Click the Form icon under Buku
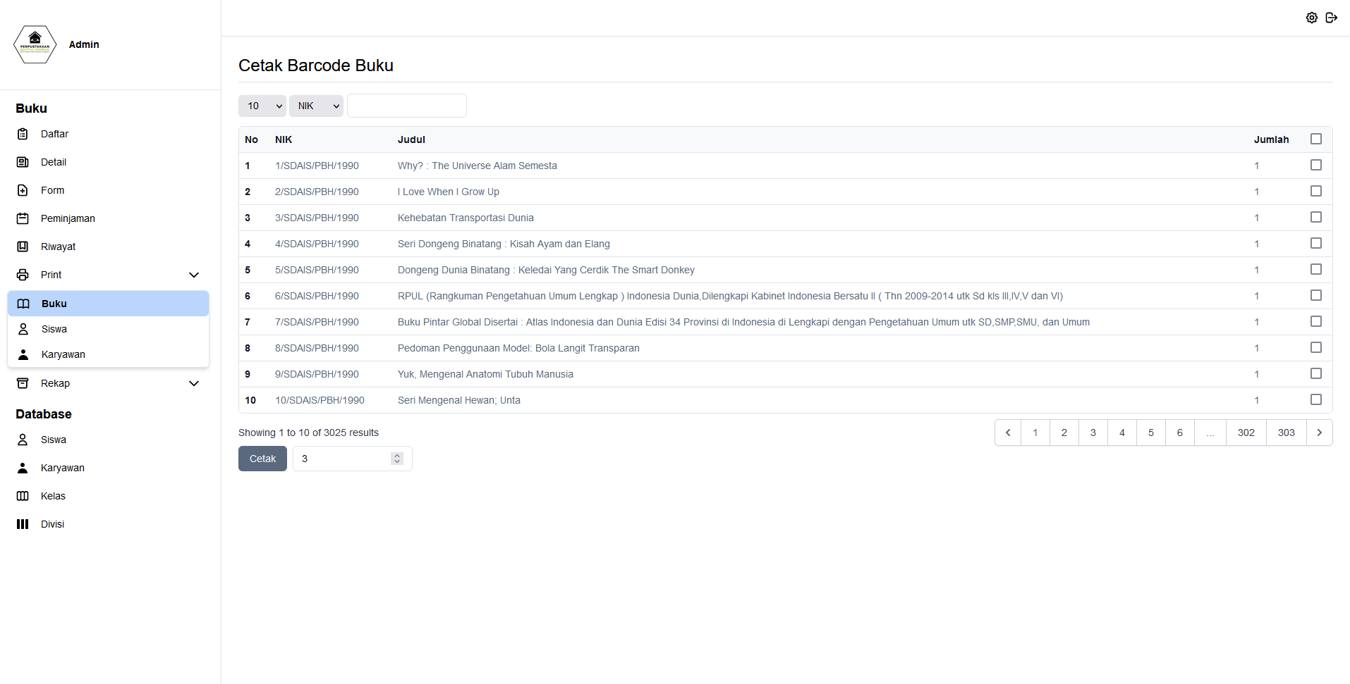Viewport: 1350px width, 684px height. pos(23,190)
